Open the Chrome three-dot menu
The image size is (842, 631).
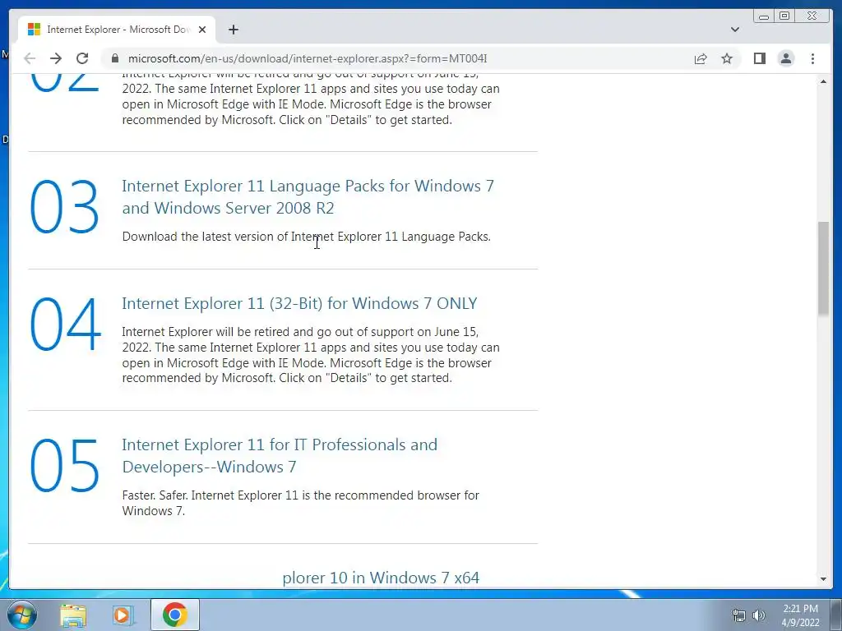pyautogui.click(x=812, y=58)
